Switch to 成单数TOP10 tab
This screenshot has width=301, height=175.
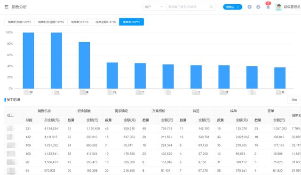coord(79,22)
